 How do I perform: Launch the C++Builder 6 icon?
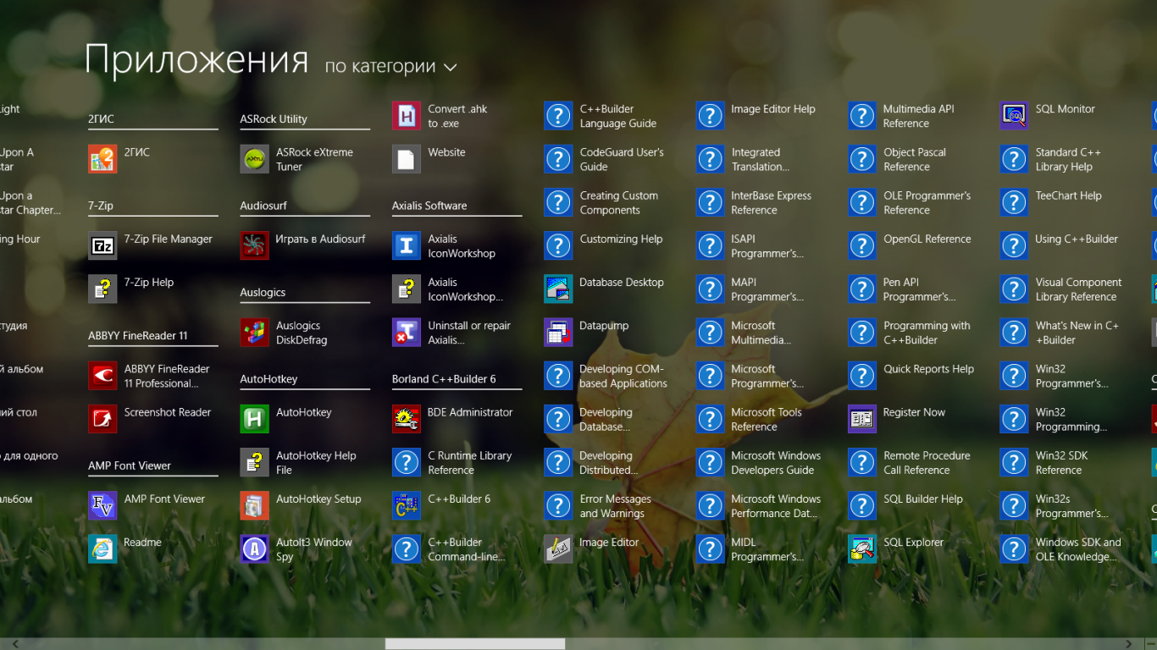[x=407, y=505]
